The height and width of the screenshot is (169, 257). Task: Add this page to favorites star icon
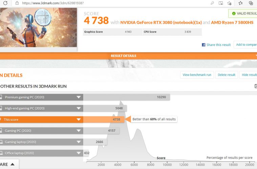tap(229, 3)
